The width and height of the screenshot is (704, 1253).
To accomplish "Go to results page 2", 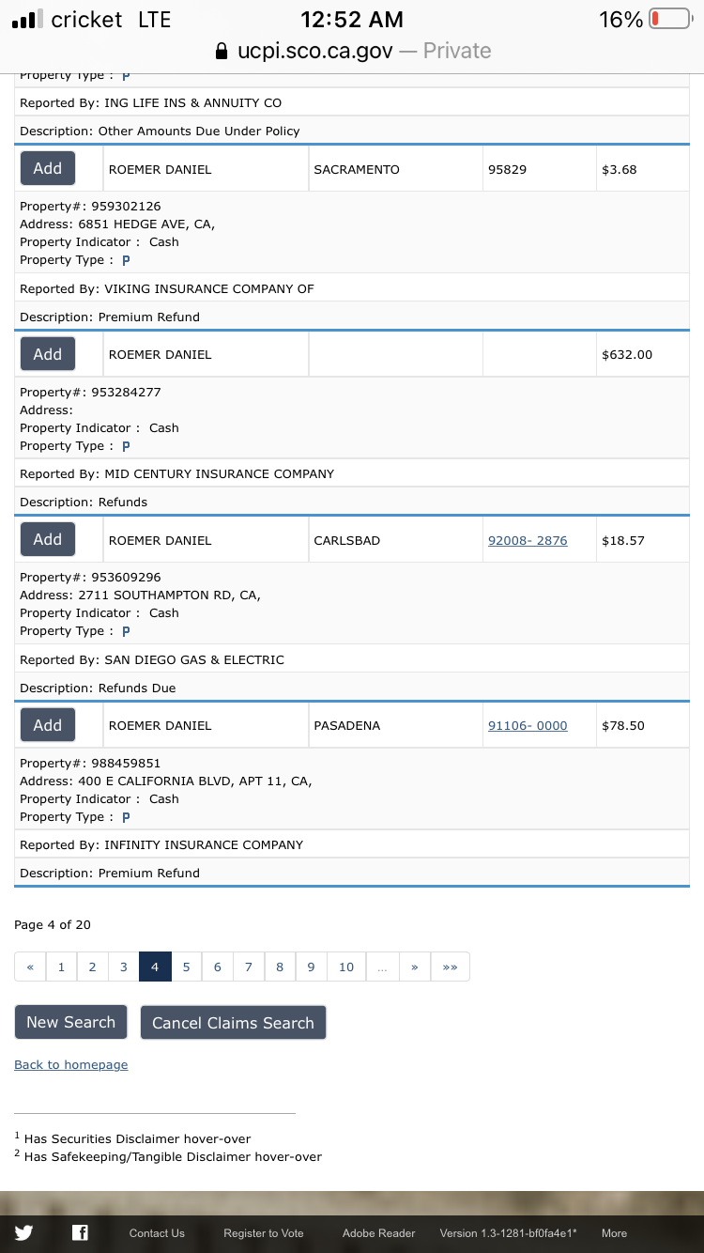I will coord(92,967).
